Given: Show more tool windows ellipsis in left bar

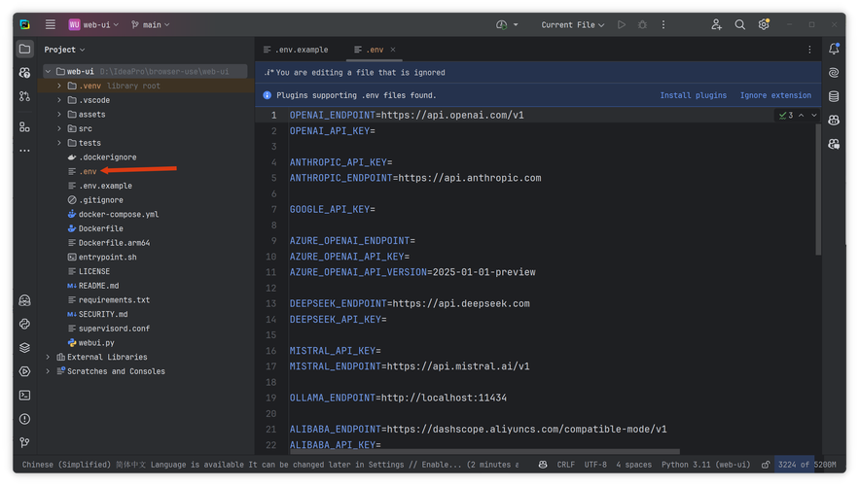Looking at the screenshot, I should tap(24, 151).
